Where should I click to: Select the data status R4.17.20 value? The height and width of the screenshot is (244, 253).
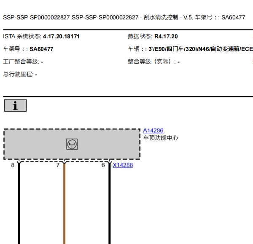[166, 36]
